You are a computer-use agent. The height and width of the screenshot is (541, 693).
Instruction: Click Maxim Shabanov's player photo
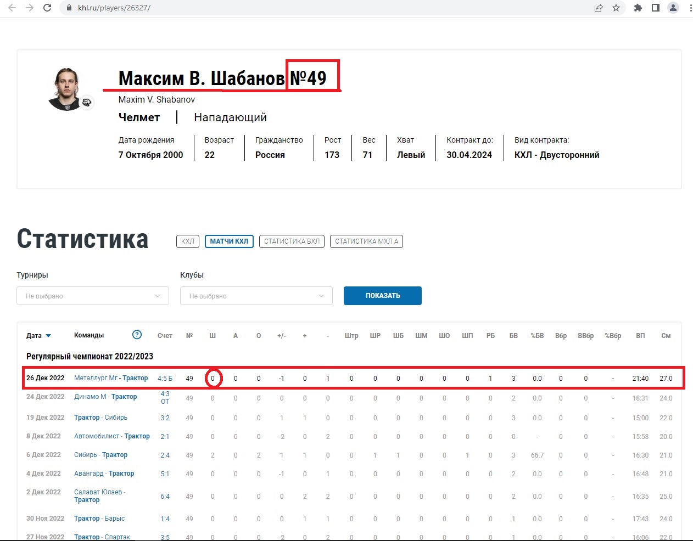coord(67,89)
